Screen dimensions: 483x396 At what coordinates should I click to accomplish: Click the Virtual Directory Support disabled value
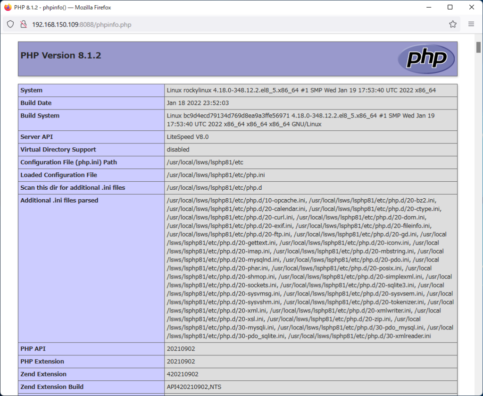[x=178, y=150]
